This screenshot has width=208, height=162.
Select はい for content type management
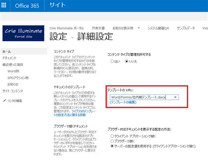coord(112,61)
